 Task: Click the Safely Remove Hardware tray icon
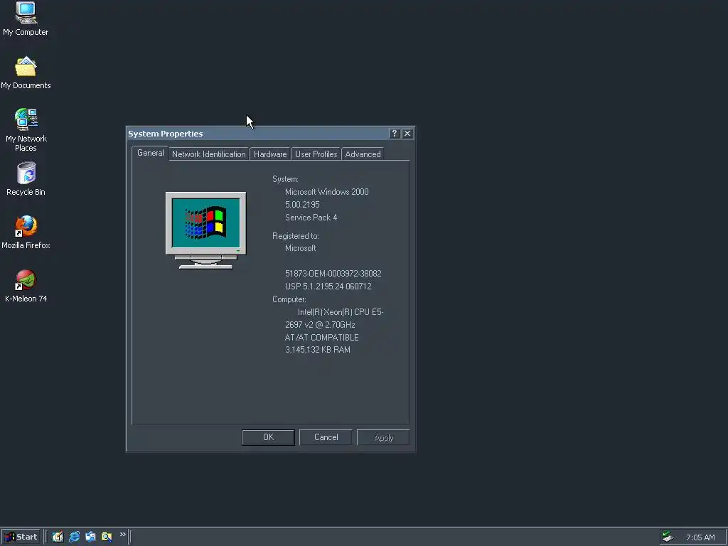pos(668,537)
